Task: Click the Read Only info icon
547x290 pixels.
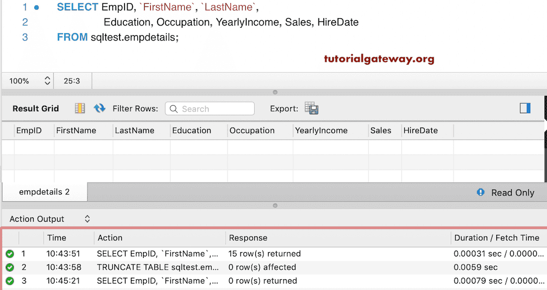Action: pos(481,192)
